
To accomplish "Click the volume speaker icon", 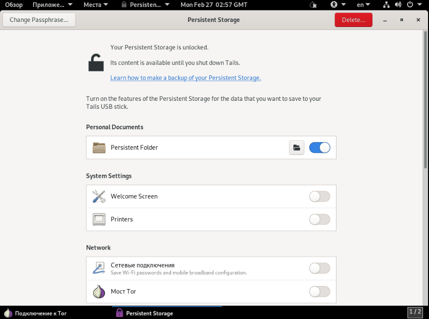I will pos(398,5).
